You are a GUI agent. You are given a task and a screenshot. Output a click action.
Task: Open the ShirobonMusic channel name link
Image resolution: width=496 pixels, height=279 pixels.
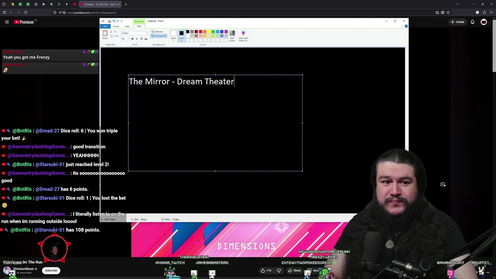click(24, 269)
